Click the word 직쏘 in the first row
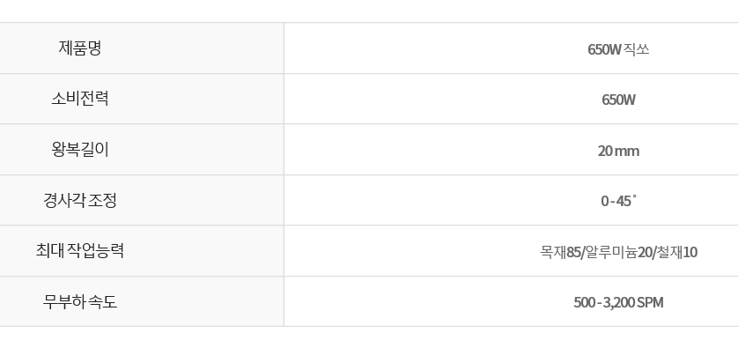The image size is (738, 348). tap(637, 49)
